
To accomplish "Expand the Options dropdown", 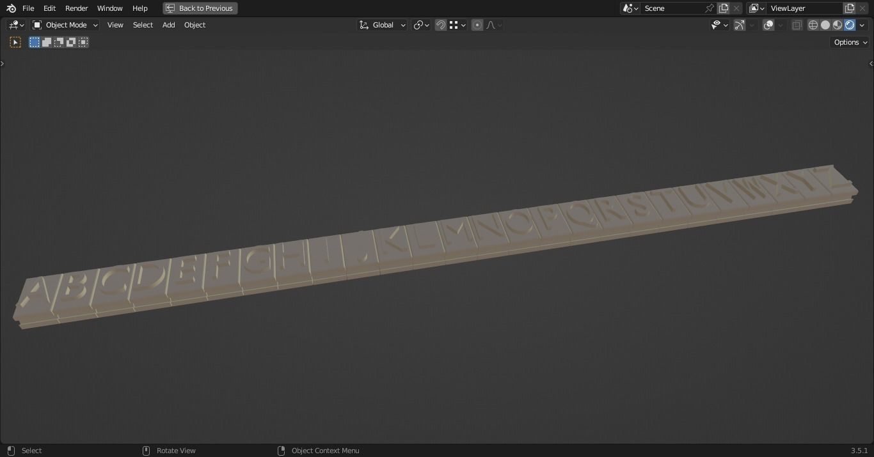I will click(x=850, y=42).
